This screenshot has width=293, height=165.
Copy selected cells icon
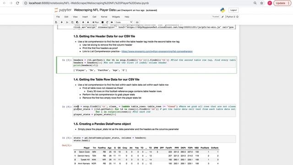point(72,22)
